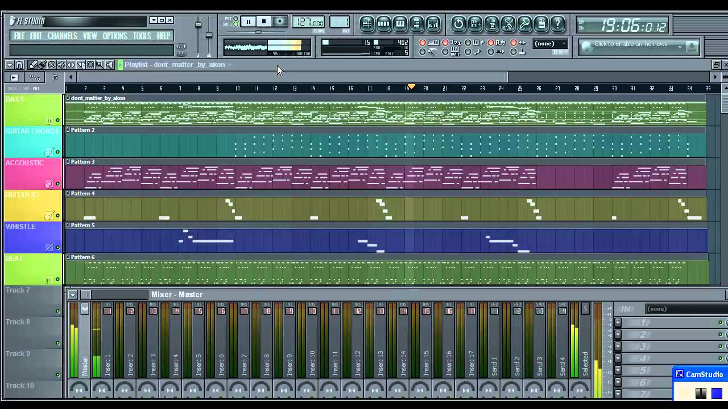Open the dropdown after the playlist title
Image resolution: width=728 pixels, height=409 pixels.
pos(230,65)
